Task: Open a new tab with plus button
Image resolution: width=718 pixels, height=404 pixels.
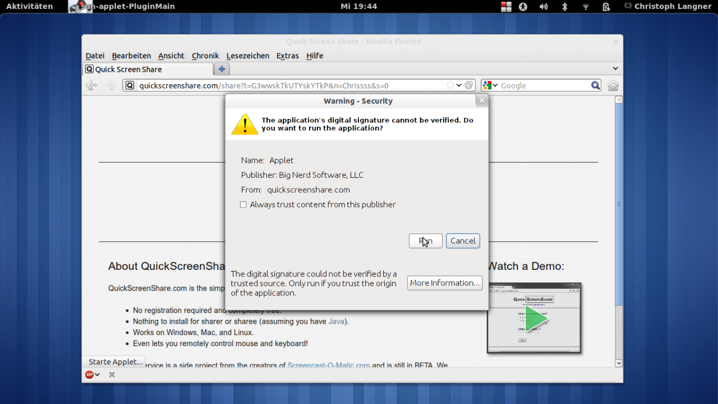Action: click(222, 69)
